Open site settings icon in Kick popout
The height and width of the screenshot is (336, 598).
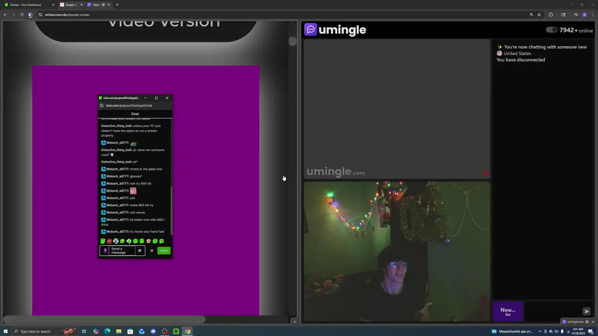101,105
